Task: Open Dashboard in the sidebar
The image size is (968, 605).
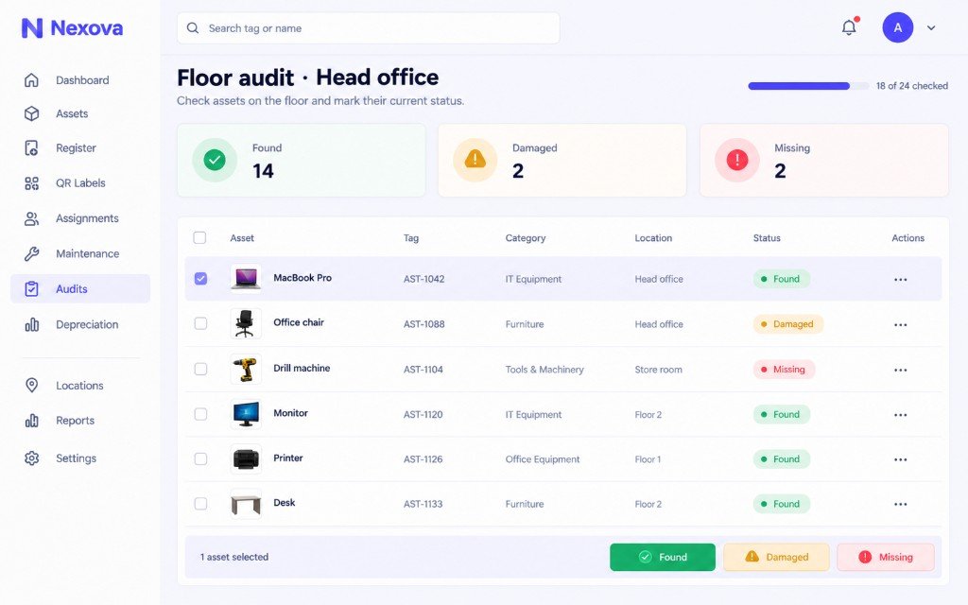Action: 80,80
